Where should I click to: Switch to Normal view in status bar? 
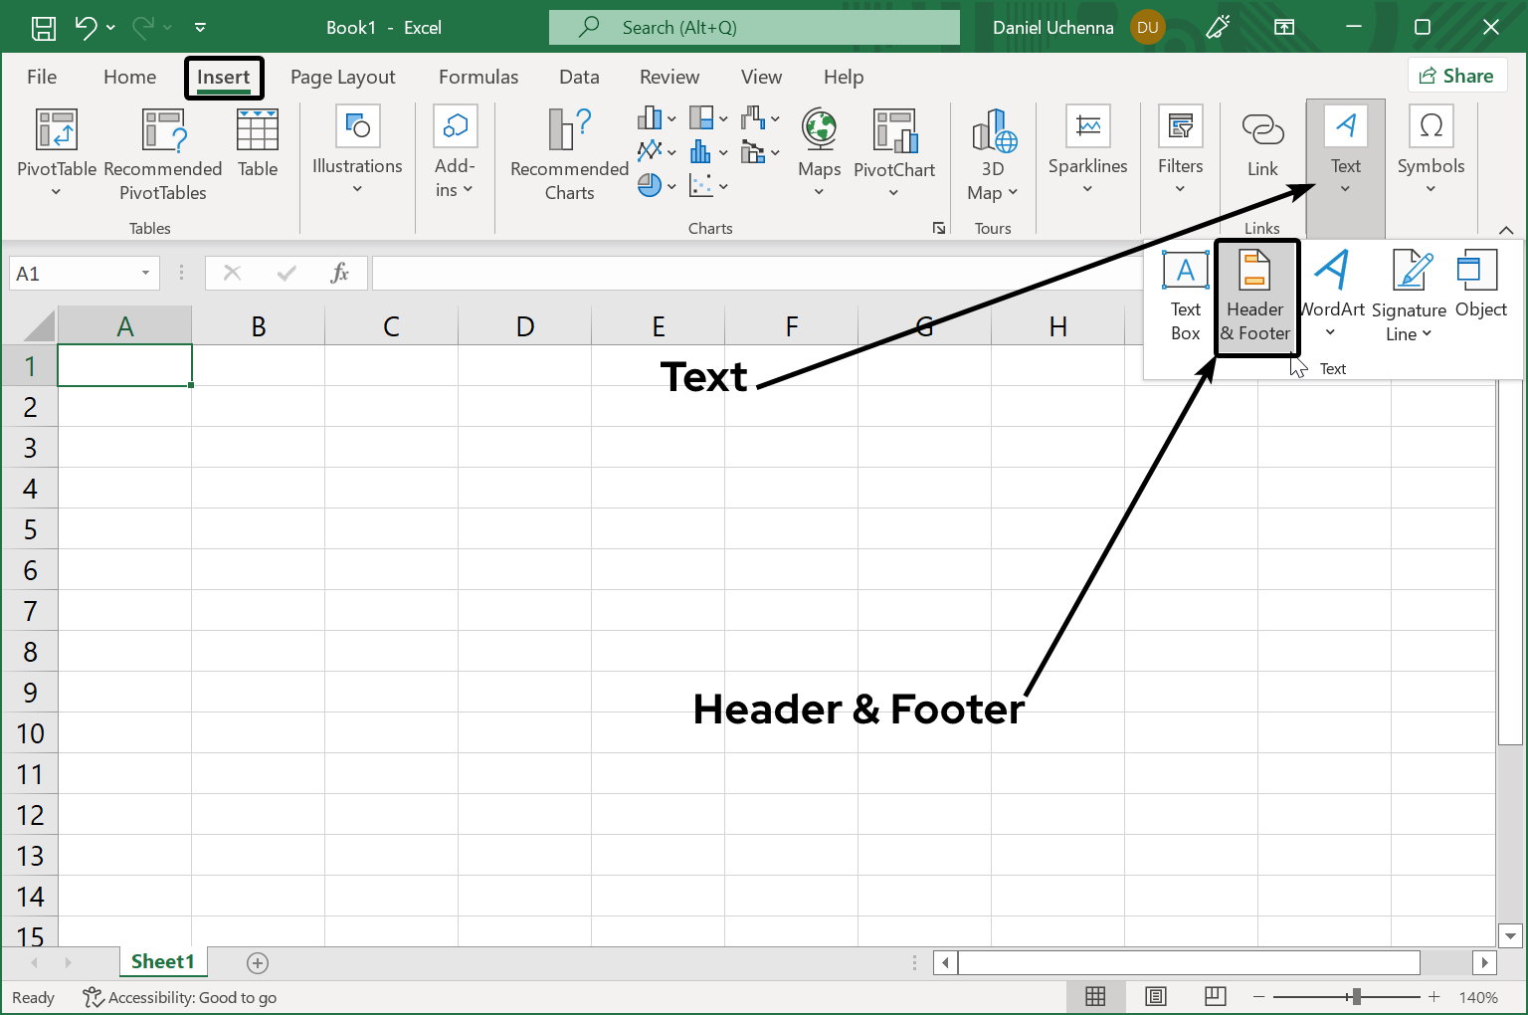pyautogui.click(x=1095, y=996)
